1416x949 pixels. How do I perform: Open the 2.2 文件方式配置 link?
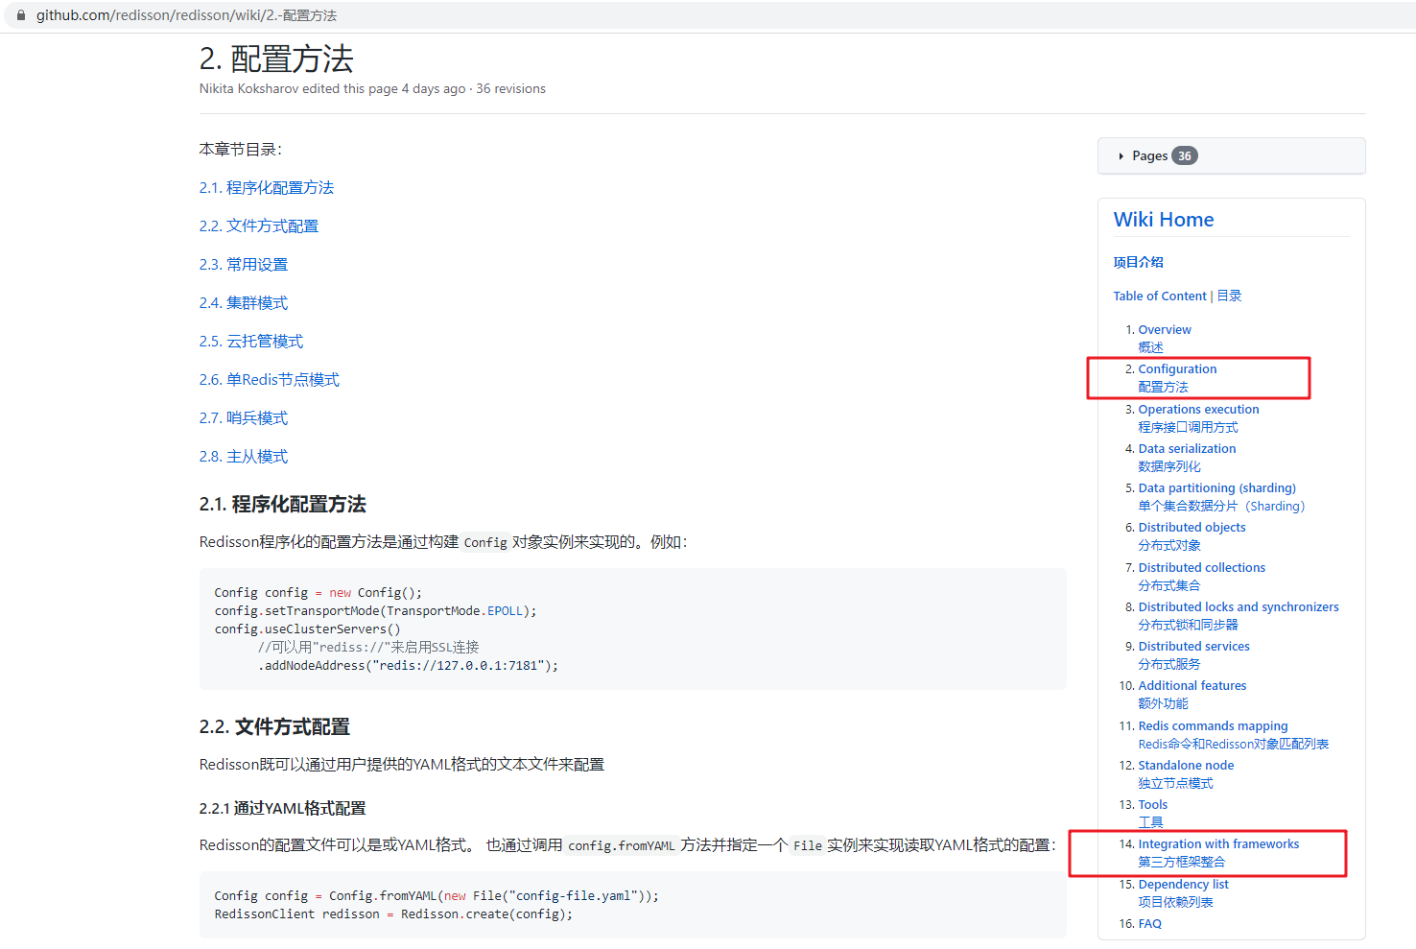click(x=259, y=226)
